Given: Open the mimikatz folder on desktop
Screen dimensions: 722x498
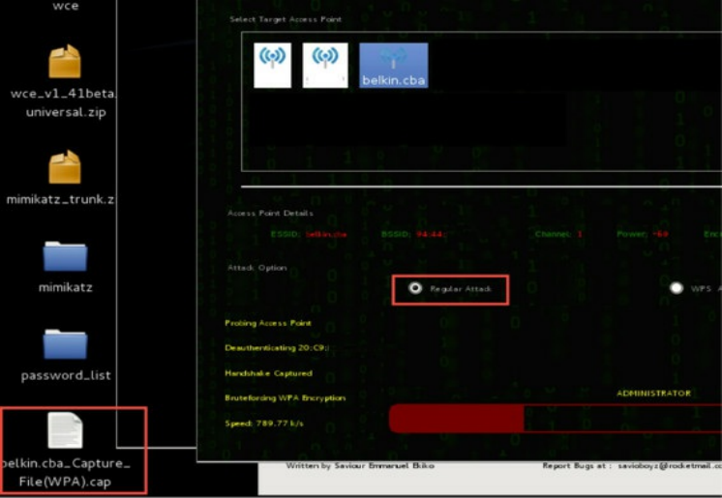Looking at the screenshot, I should (x=65, y=256).
